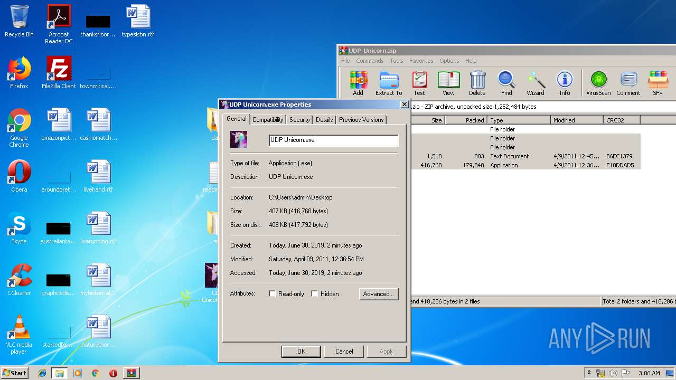Screen dimensions: 676x380
Task: Open WinRAR Favorites menu
Action: tap(421, 61)
